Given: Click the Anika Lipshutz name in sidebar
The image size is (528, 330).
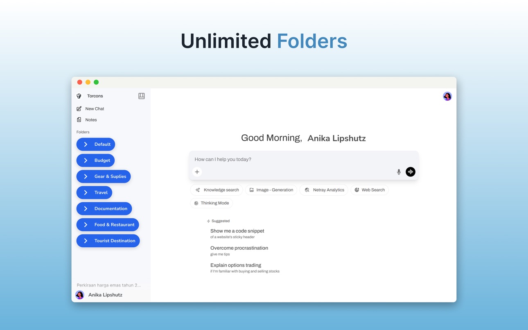Looking at the screenshot, I should tap(105, 295).
